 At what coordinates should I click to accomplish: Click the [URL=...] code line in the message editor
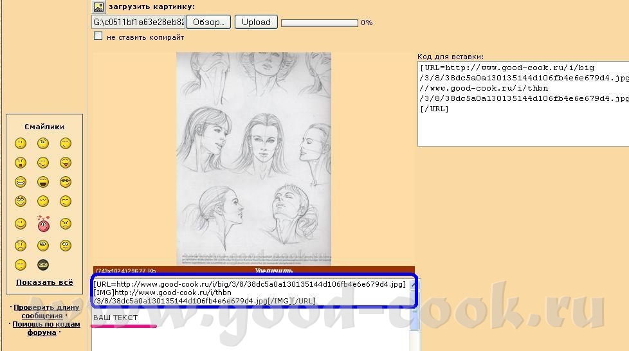coord(250,284)
